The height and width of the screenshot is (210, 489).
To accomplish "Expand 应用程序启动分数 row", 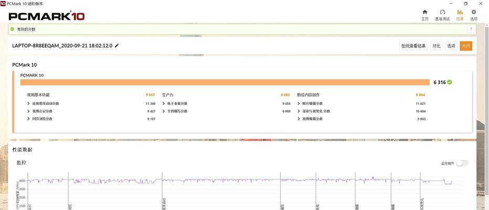I will [x=29, y=103].
